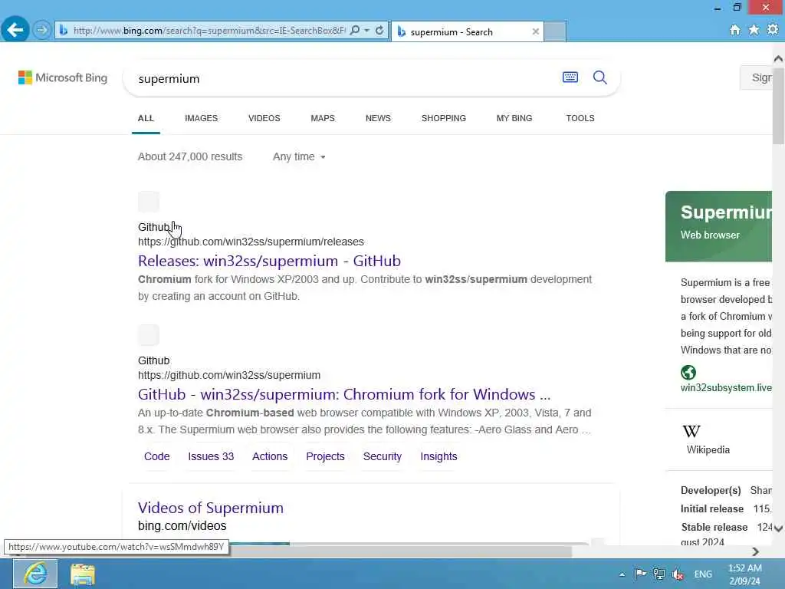Click the Bing URL in address bar

209,31
